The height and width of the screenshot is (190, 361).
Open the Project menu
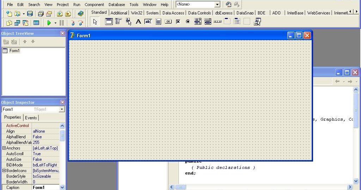click(63, 5)
